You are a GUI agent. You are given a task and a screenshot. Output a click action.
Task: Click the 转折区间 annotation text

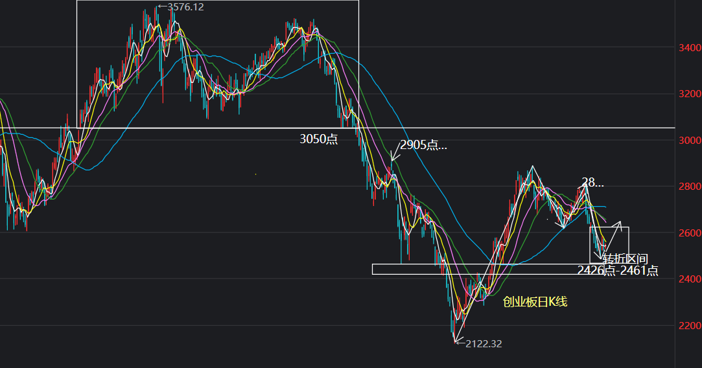coord(625,259)
